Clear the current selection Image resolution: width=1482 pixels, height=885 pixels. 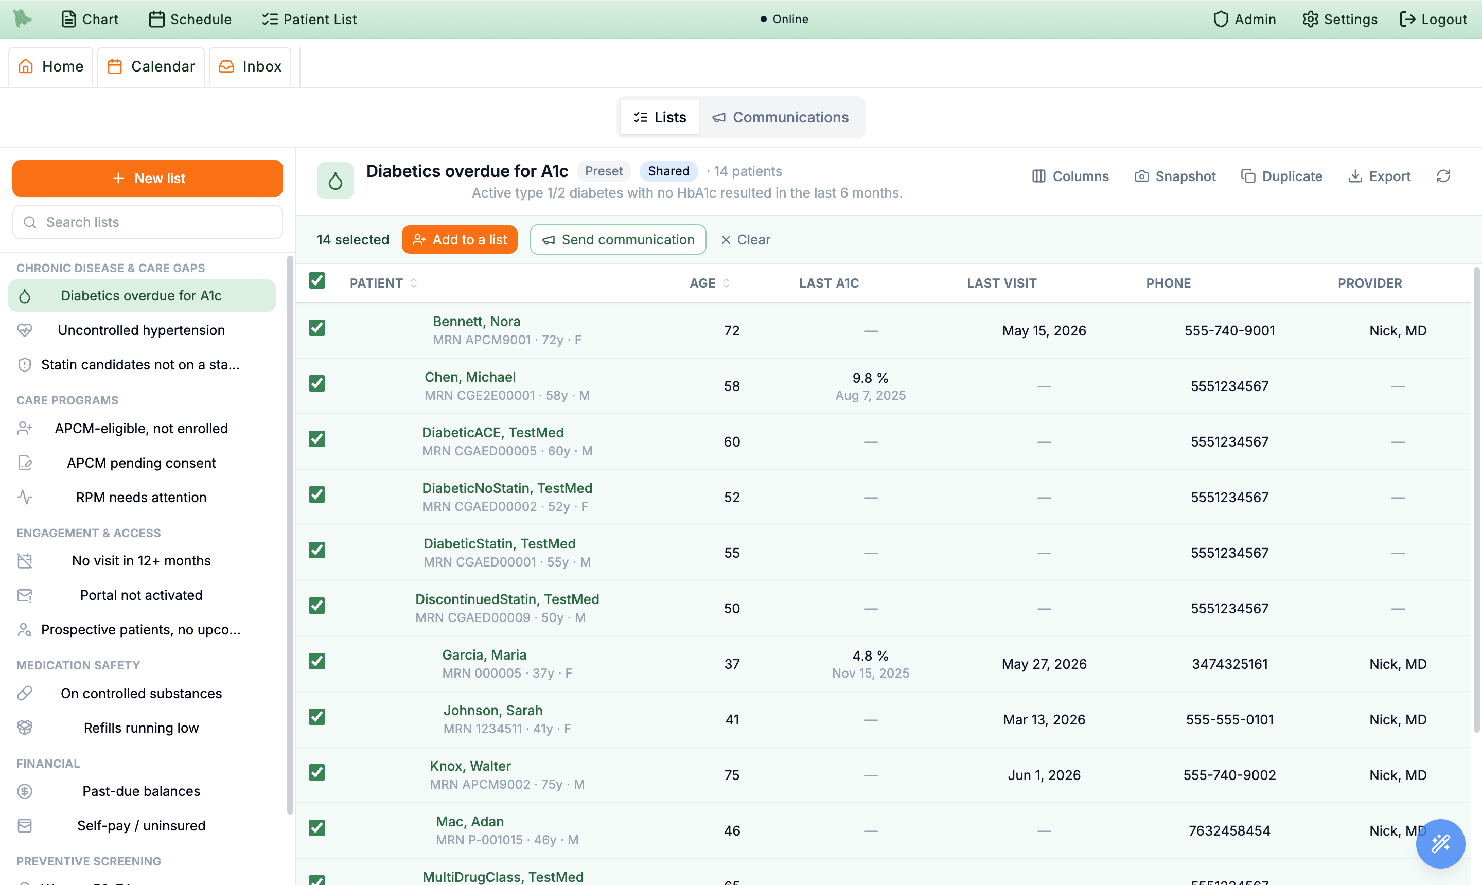point(746,239)
